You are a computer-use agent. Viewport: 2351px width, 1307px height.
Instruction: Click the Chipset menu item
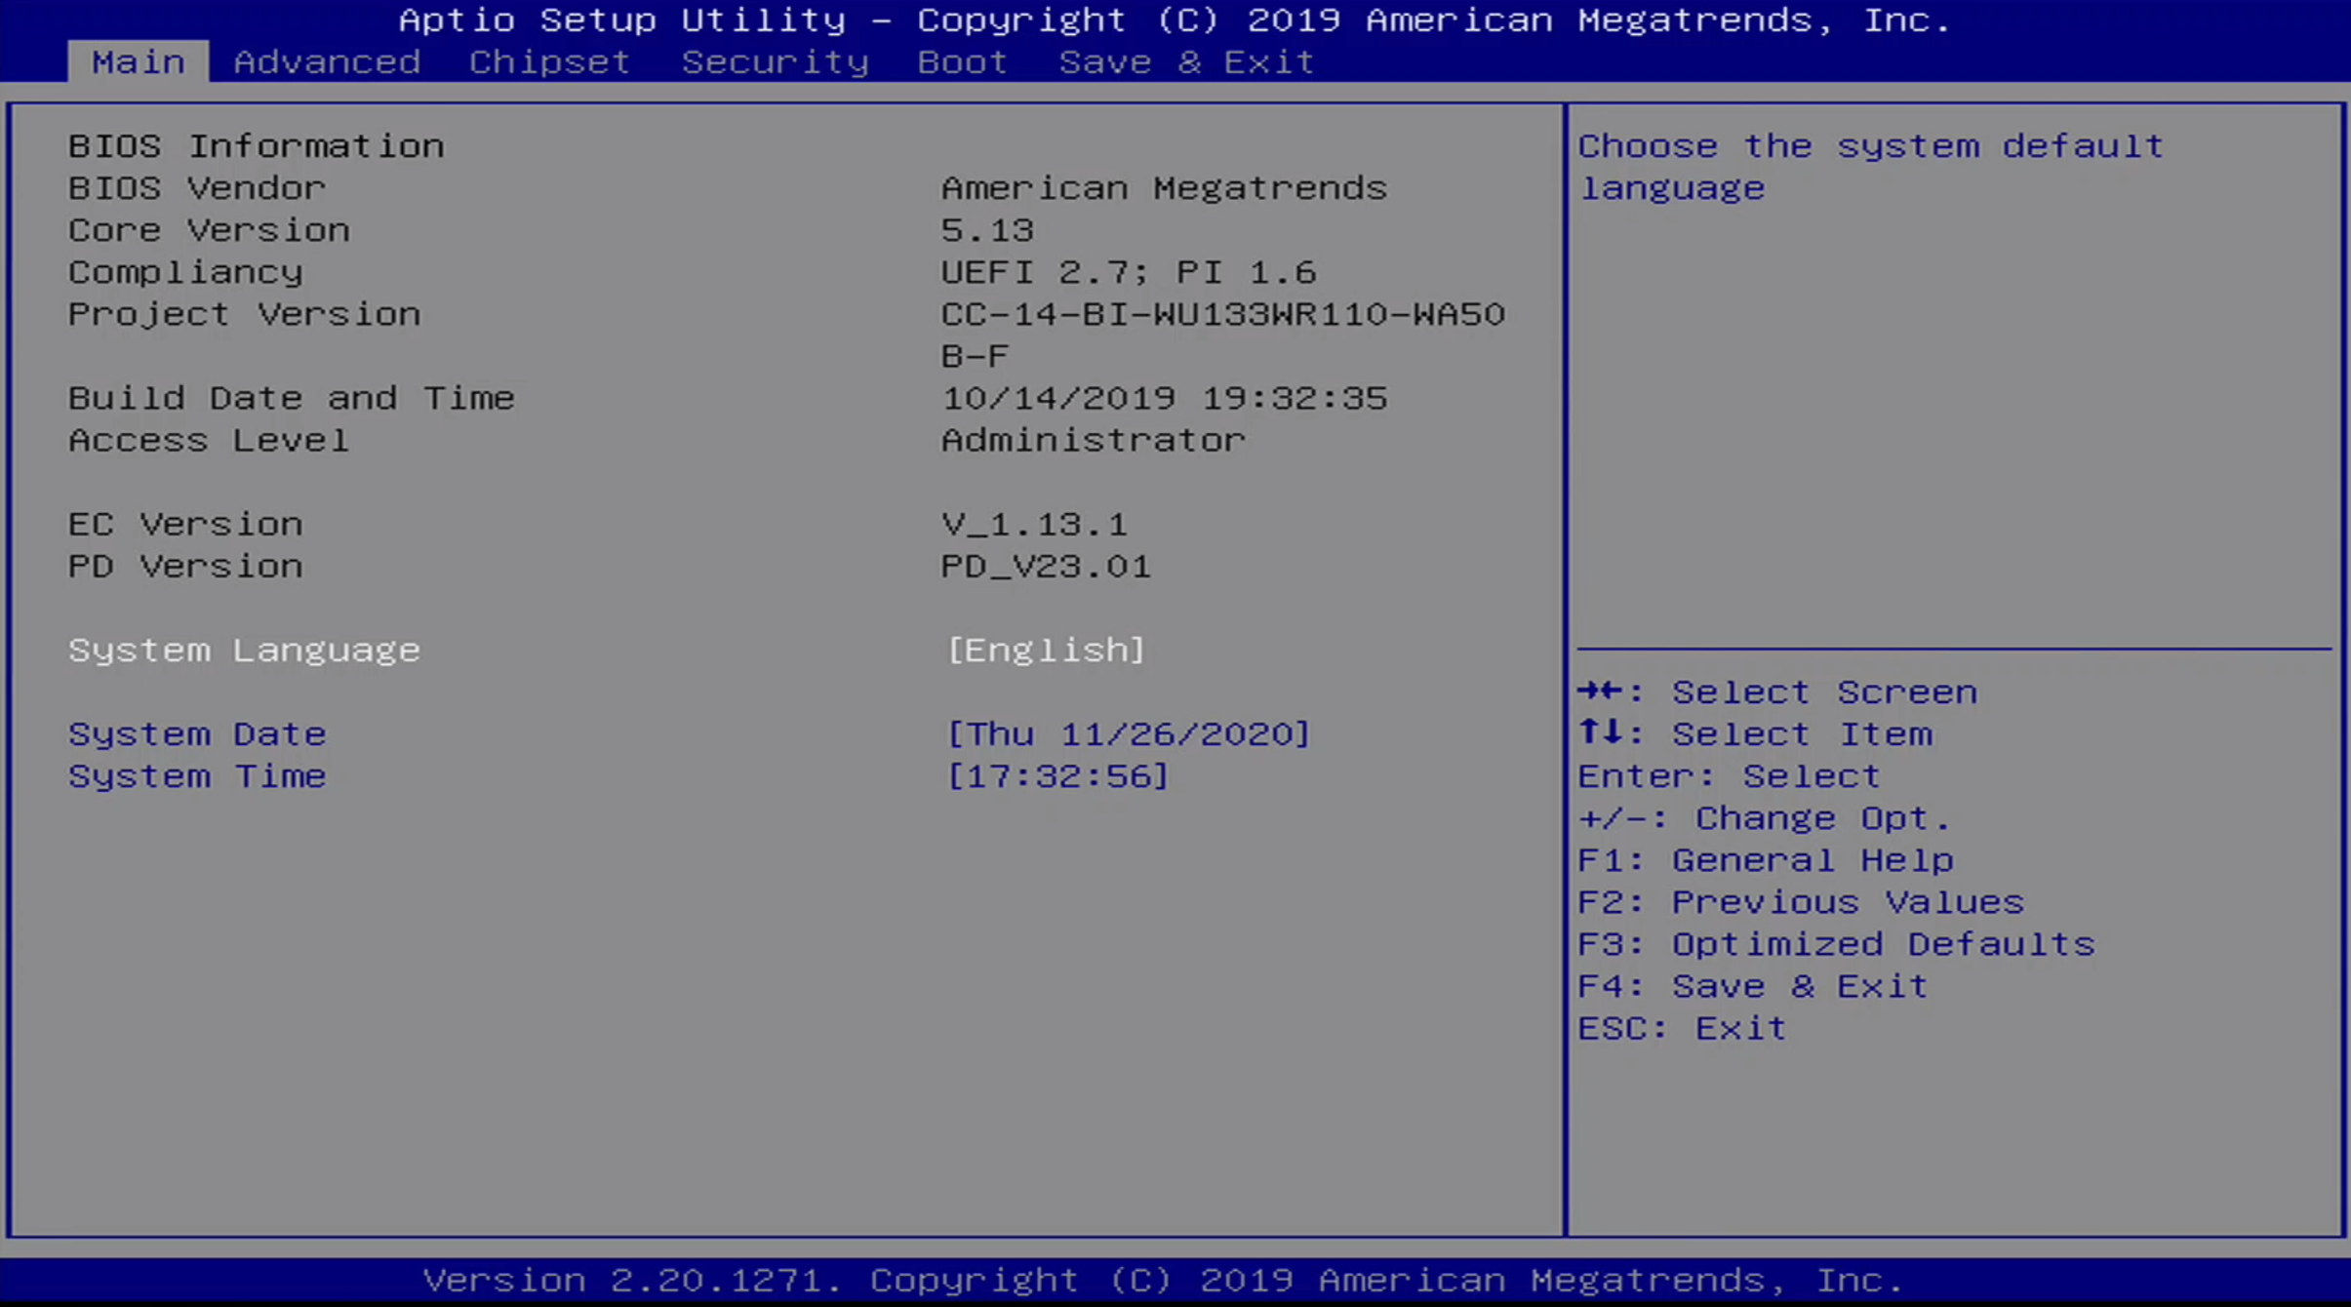click(548, 61)
